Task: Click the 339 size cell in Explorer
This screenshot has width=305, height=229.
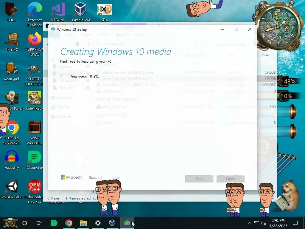Action: [x=273, y=107]
